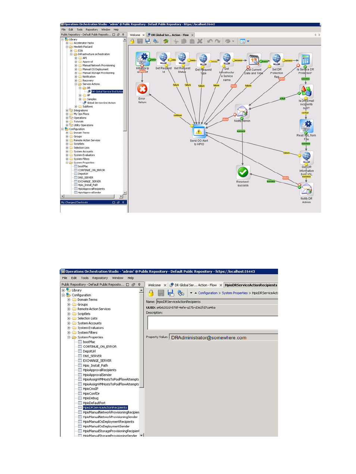356x474 pixels.
Task: Close the Welcome tab in flow diagram window
Action: click(144, 35)
